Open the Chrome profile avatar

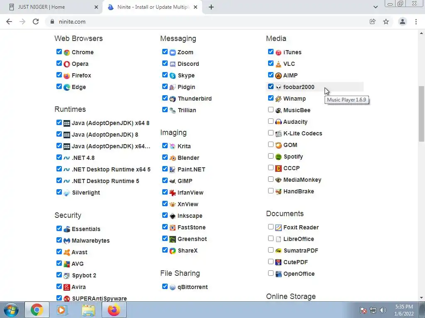(403, 22)
